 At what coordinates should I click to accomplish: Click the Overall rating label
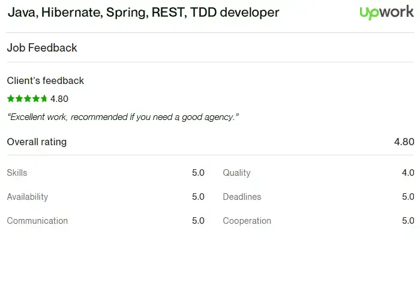click(37, 142)
